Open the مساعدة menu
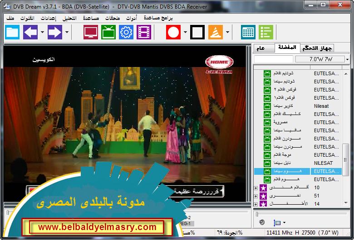The height and width of the screenshot is (240, 354). click(91, 18)
